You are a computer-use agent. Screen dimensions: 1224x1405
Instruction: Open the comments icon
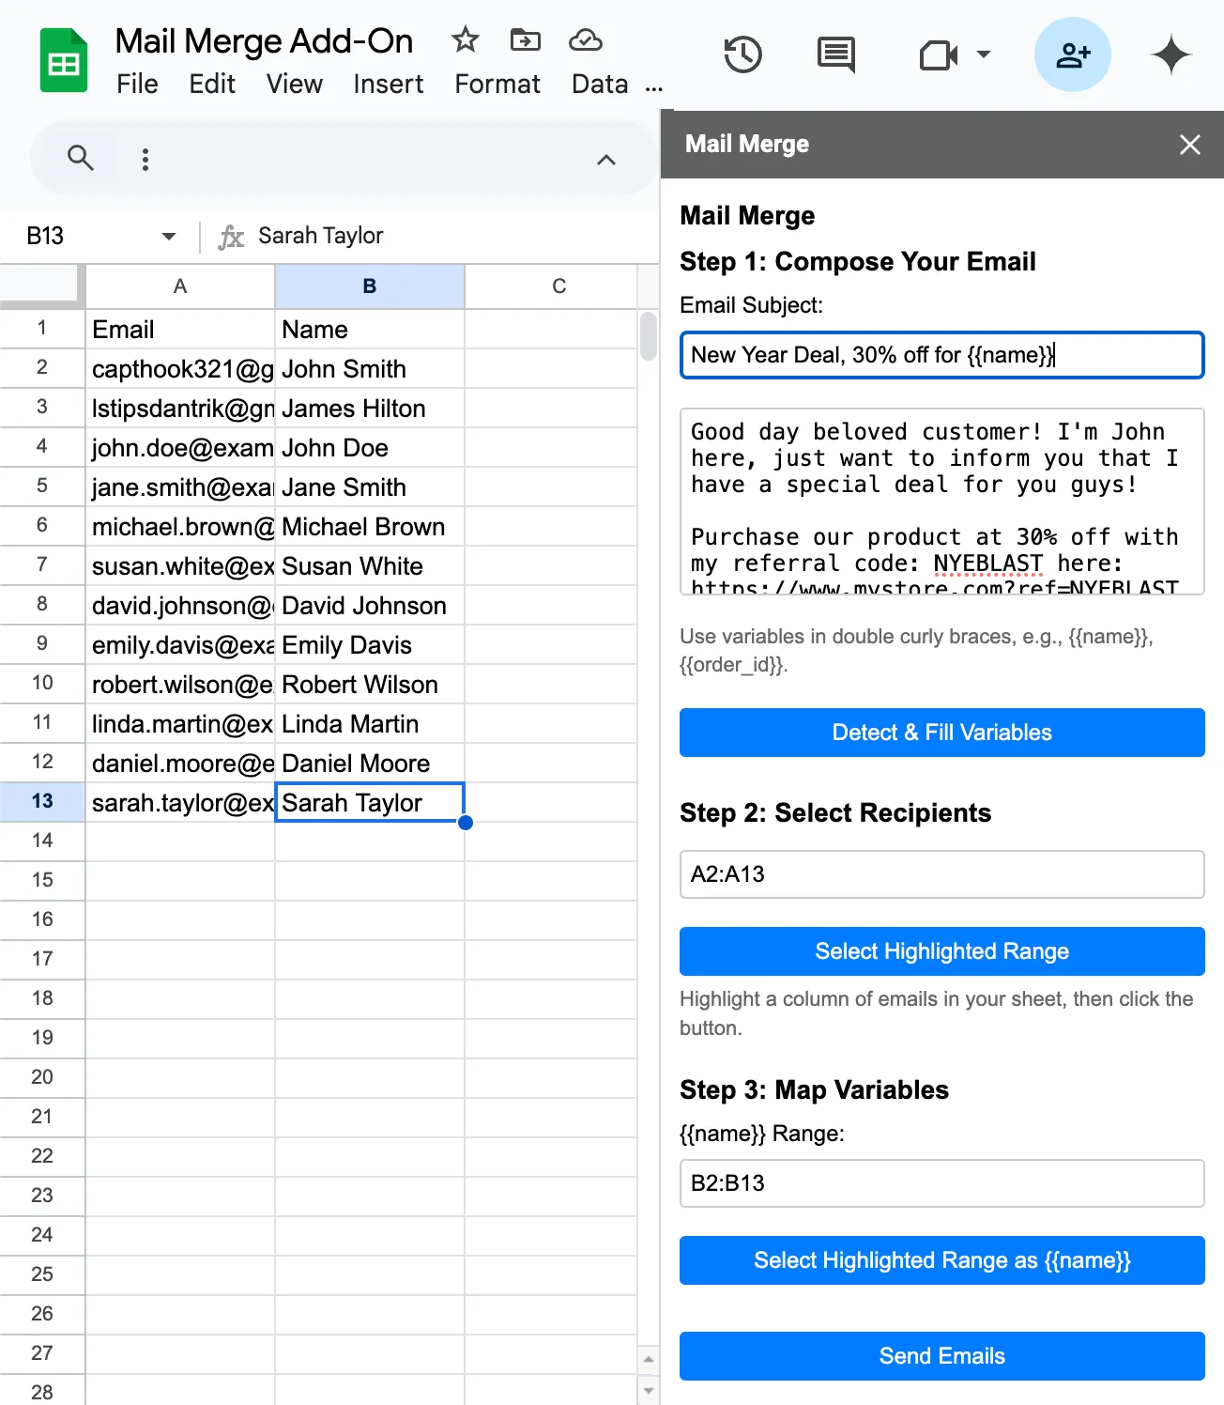click(x=835, y=54)
